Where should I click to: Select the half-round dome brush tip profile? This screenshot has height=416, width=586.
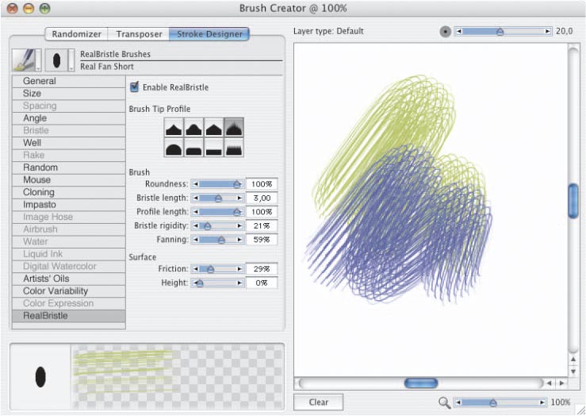(174, 148)
